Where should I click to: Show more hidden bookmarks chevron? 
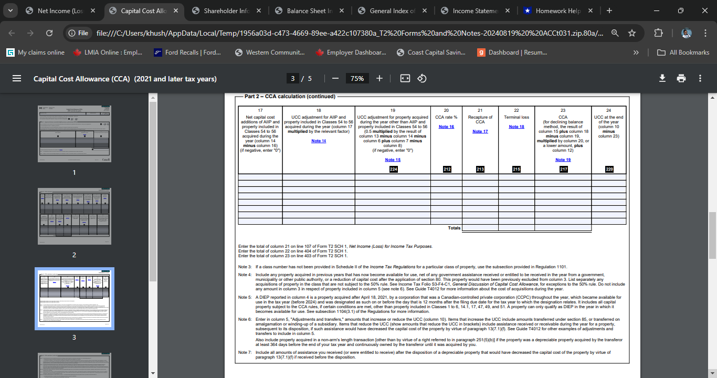pyautogui.click(x=636, y=52)
